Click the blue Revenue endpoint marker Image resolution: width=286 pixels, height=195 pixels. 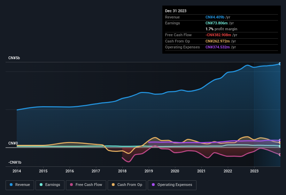pyautogui.click(x=280, y=64)
